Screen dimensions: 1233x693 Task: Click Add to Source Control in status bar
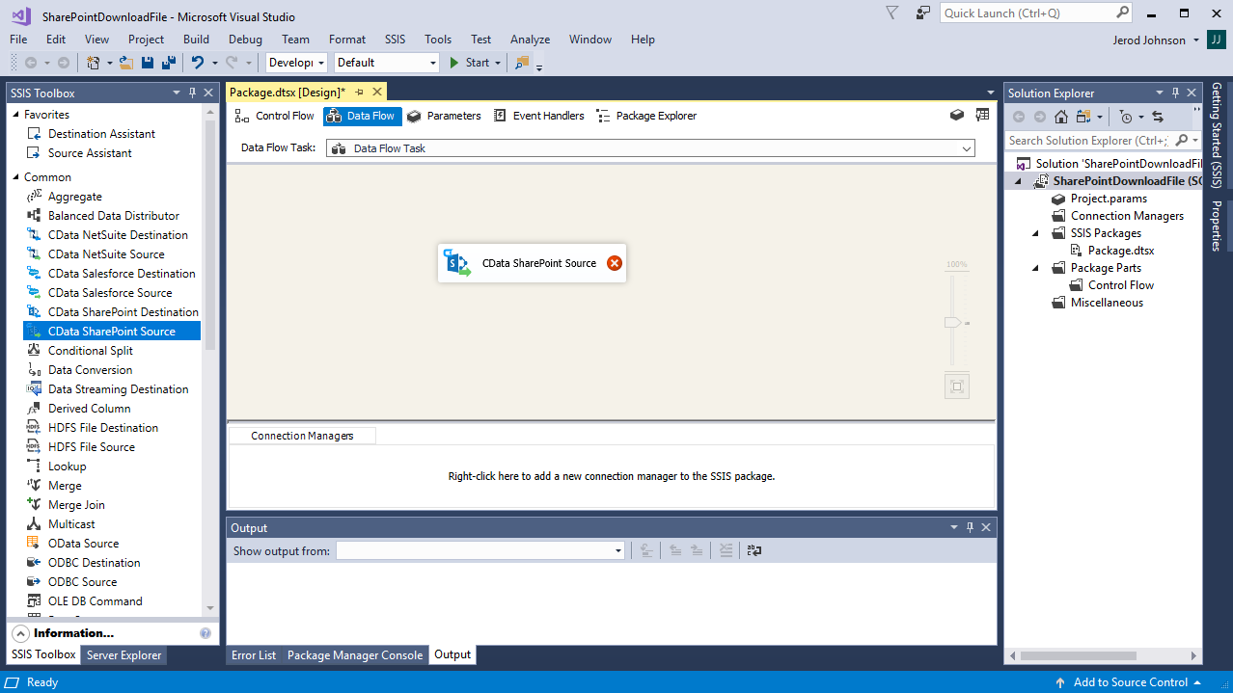click(x=1130, y=682)
